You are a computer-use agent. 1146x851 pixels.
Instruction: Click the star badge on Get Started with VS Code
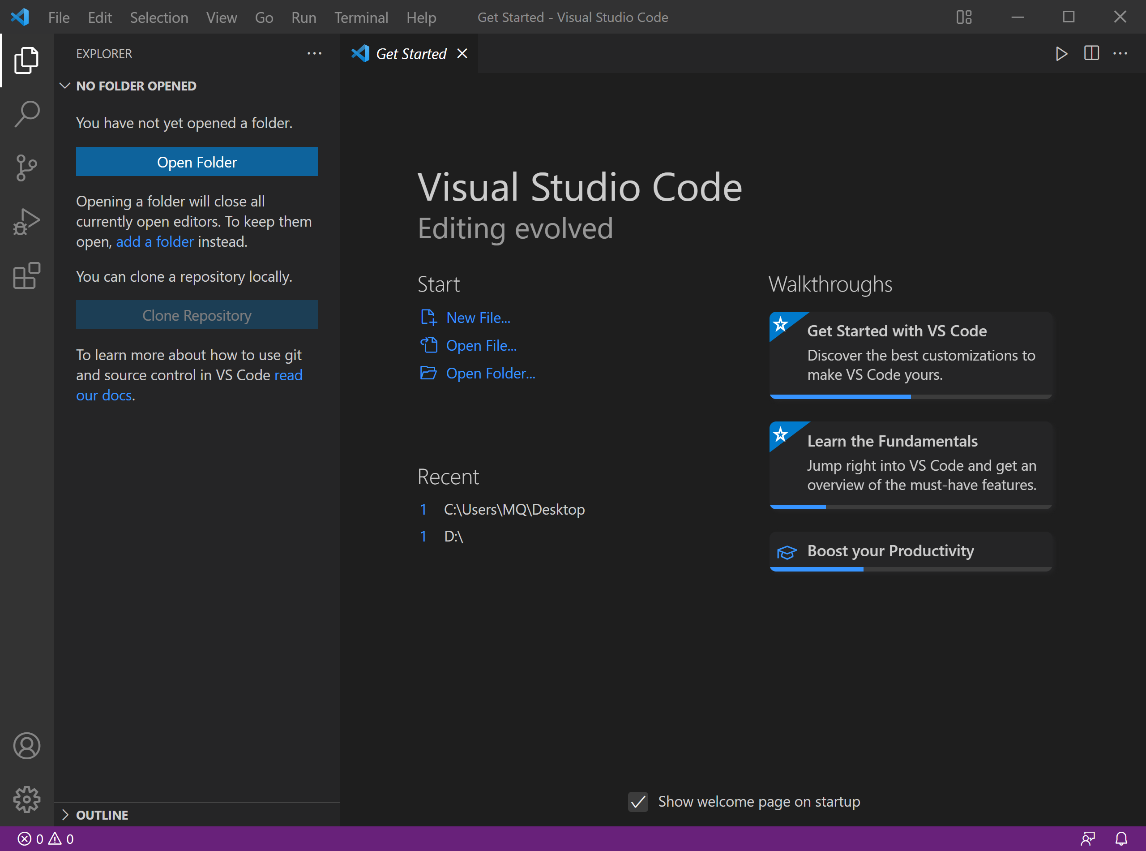[781, 325]
